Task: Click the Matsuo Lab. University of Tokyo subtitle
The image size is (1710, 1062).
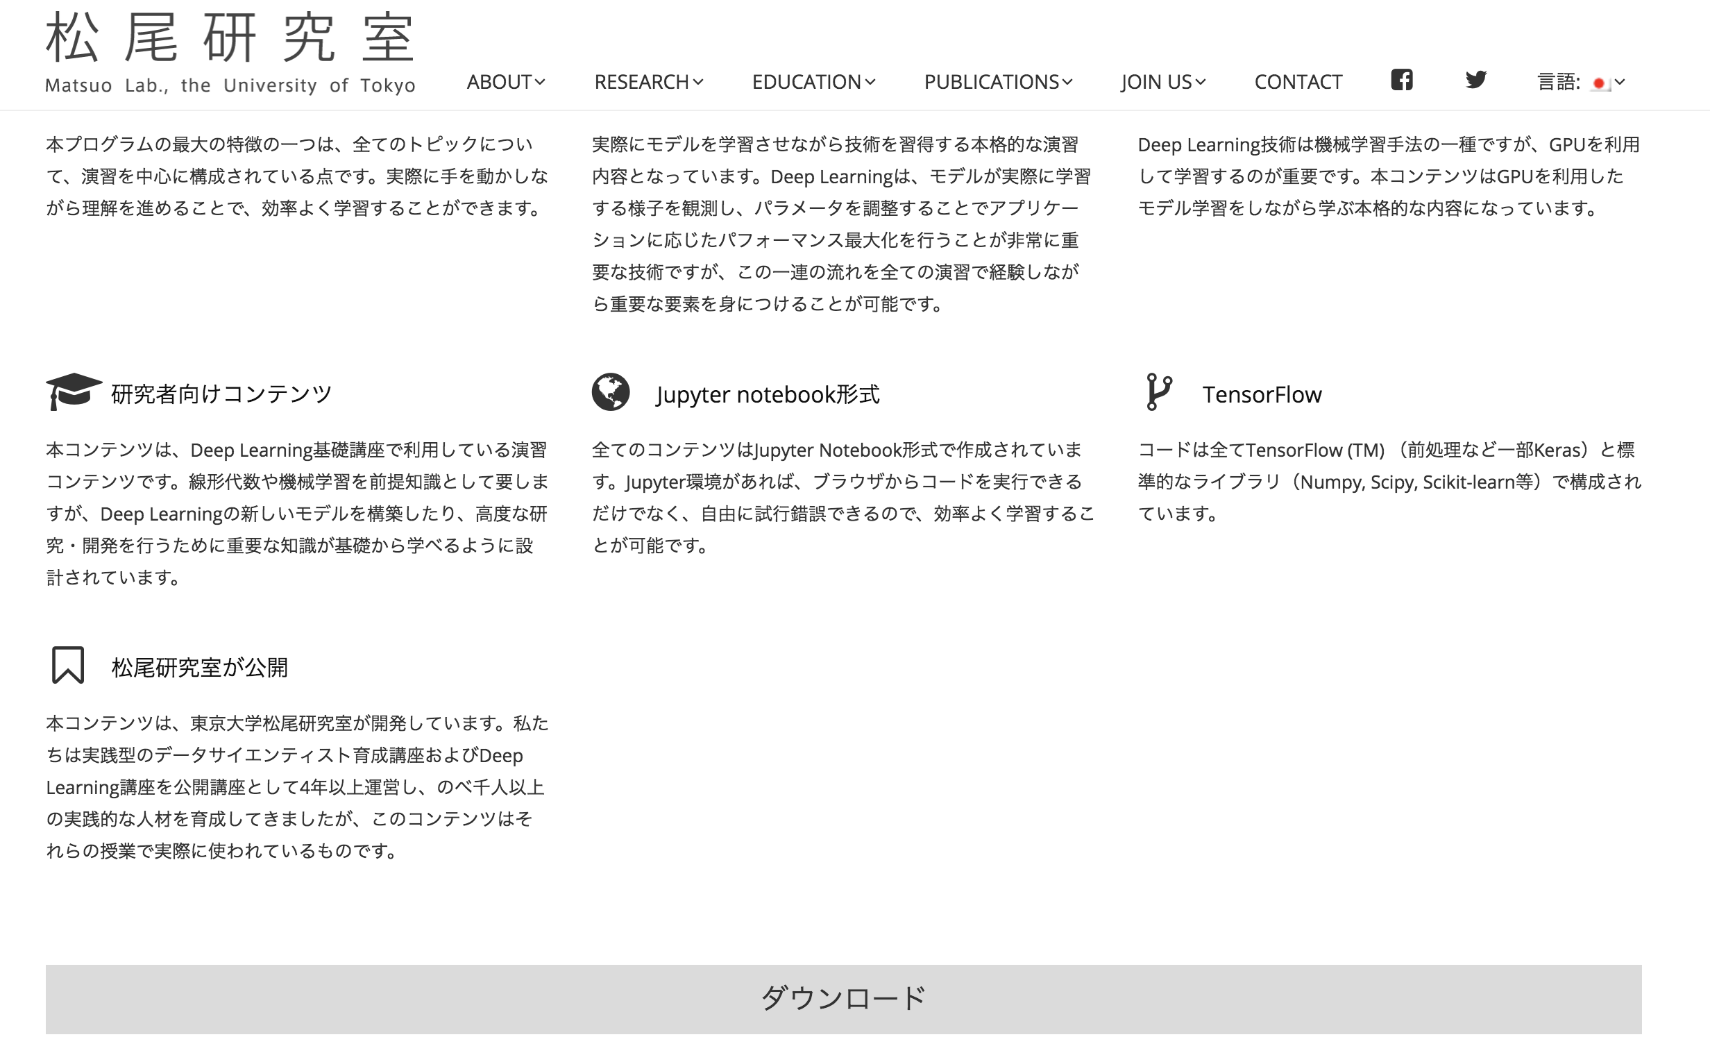Action: tap(230, 85)
